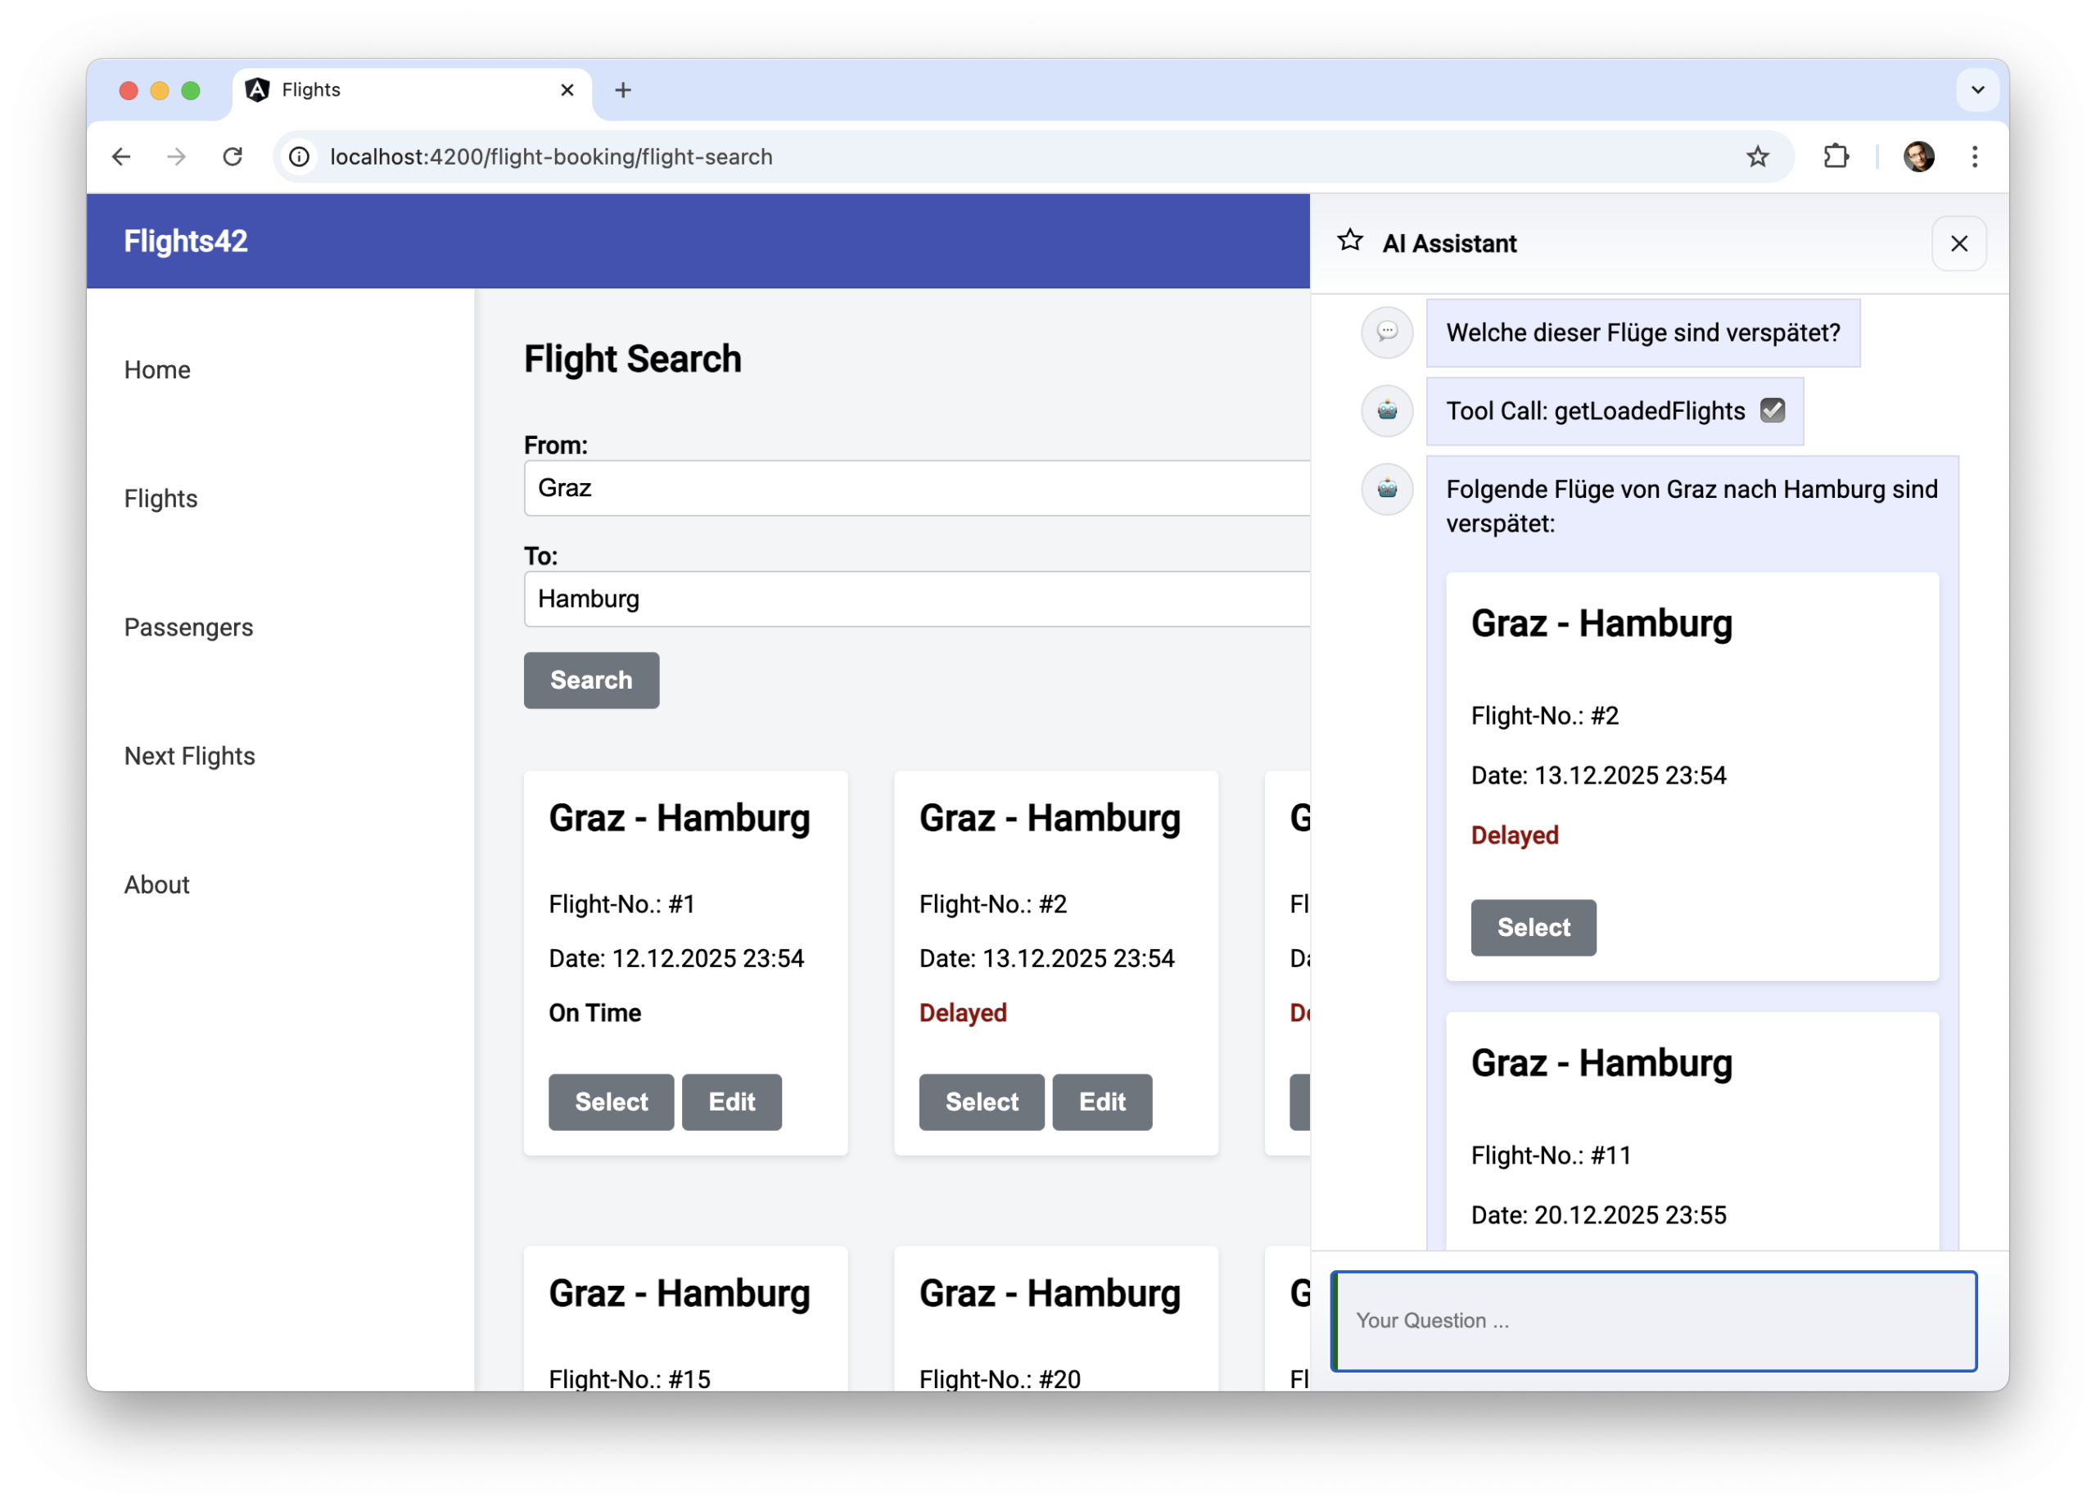Toggle the getLoadedFlights tool call checkbox

click(1772, 410)
